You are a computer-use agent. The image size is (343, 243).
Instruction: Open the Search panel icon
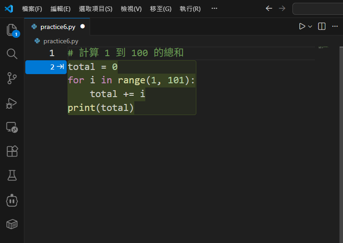pyautogui.click(x=12, y=54)
